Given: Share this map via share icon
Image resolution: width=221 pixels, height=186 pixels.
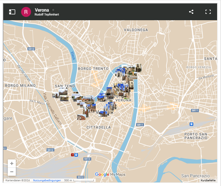Looking at the screenshot, I should [x=191, y=12].
